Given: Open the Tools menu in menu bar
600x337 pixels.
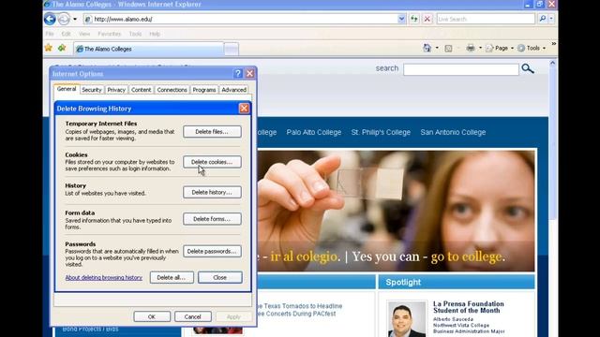Looking at the screenshot, I should pyautogui.click(x=135, y=34).
